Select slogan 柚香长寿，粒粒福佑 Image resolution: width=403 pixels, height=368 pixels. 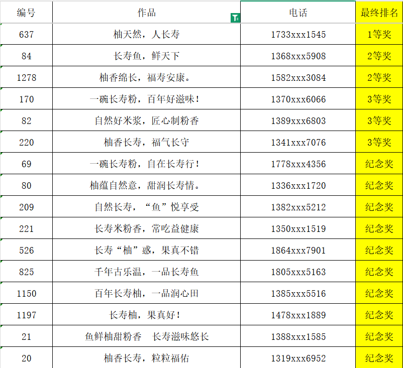[147, 357]
